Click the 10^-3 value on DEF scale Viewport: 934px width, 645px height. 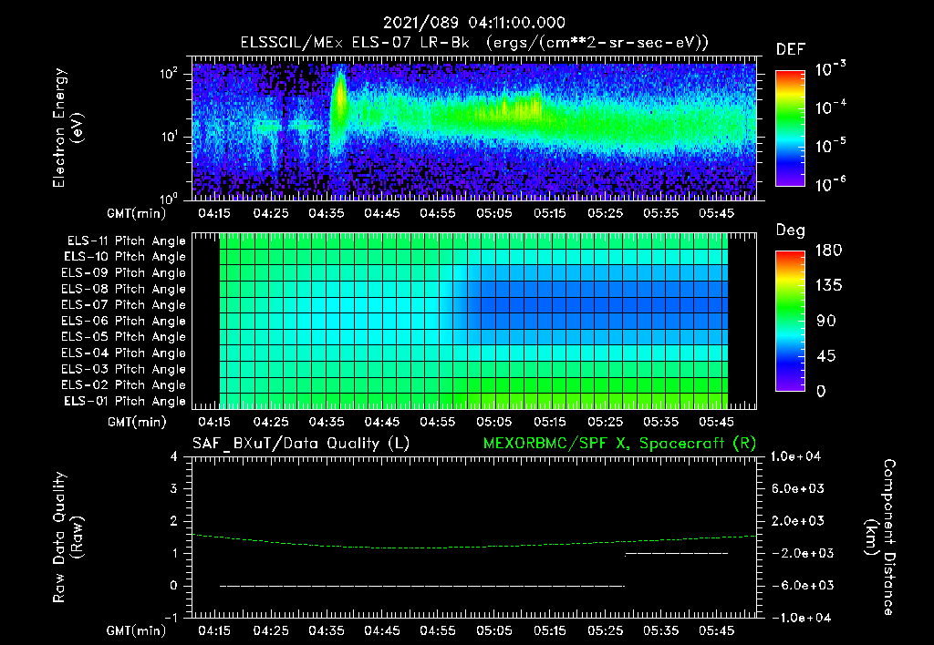coord(830,69)
